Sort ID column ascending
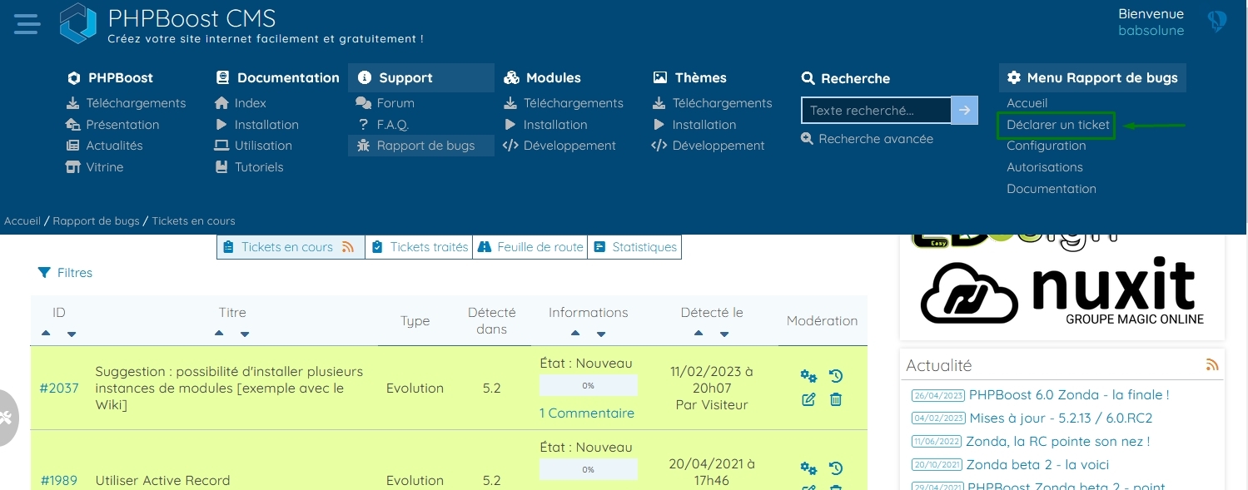The width and height of the screenshot is (1248, 490). pyautogui.click(x=46, y=334)
